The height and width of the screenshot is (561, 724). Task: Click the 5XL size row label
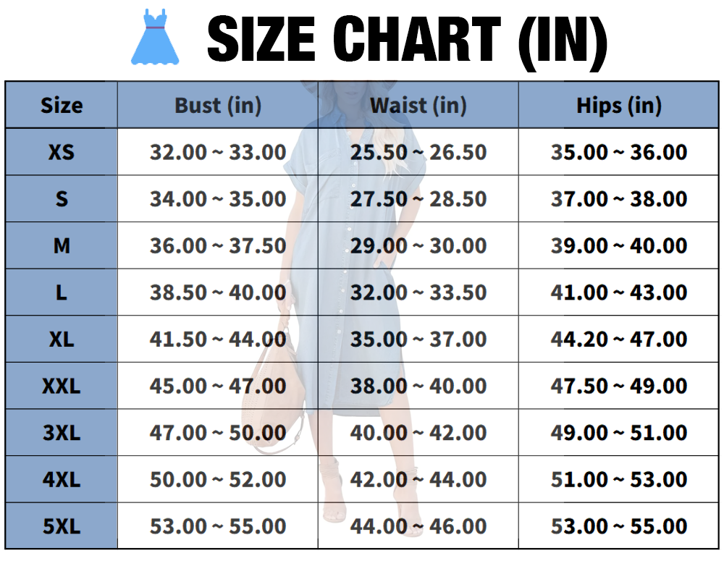(x=62, y=526)
